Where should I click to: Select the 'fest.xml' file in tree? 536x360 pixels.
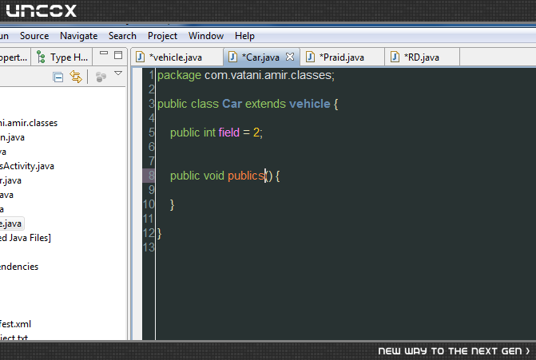[15, 324]
